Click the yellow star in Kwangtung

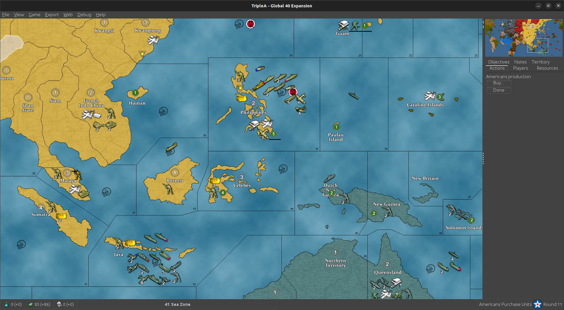pos(142,54)
